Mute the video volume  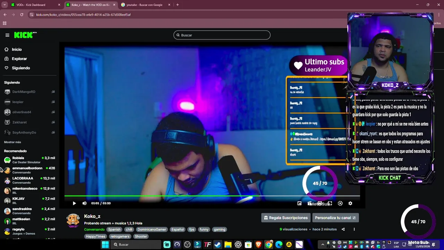84,203
